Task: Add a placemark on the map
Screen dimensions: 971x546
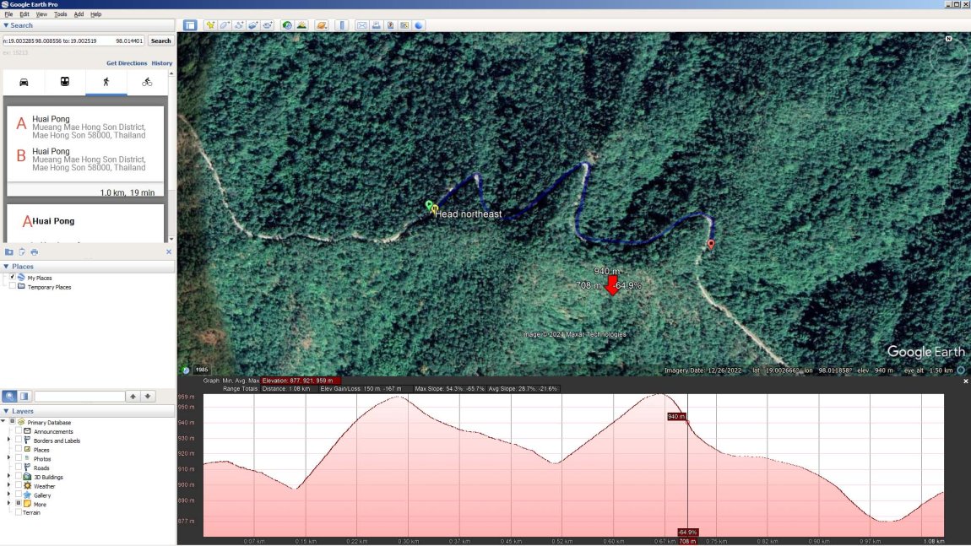Action: pyautogui.click(x=209, y=25)
